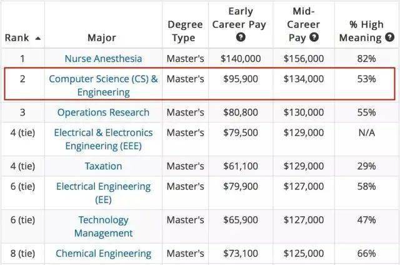400x265 pixels.
Task: Open Electrical & Electronics Engineering (EEE) link
Action: point(103,139)
